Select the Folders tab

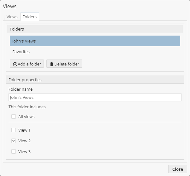30,17
